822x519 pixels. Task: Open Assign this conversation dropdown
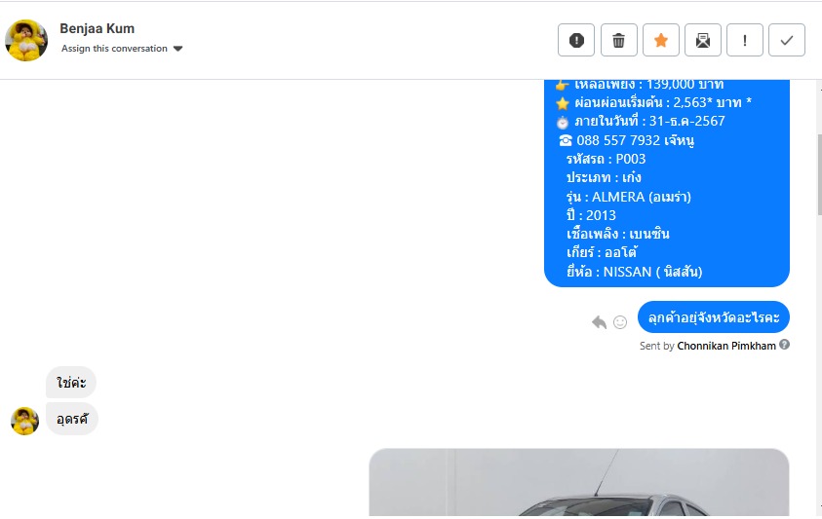click(122, 48)
